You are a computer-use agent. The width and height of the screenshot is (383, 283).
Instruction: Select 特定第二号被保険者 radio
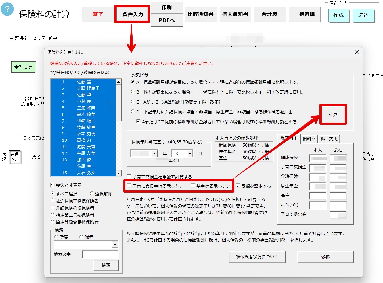(52, 215)
